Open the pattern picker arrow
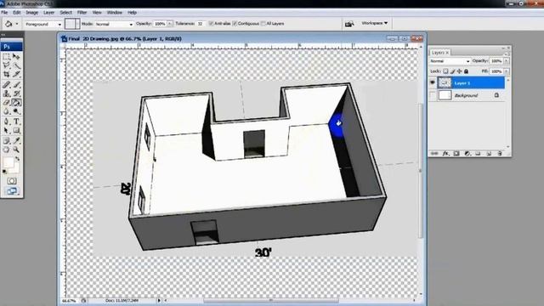This screenshot has width=544, height=306. point(77,24)
